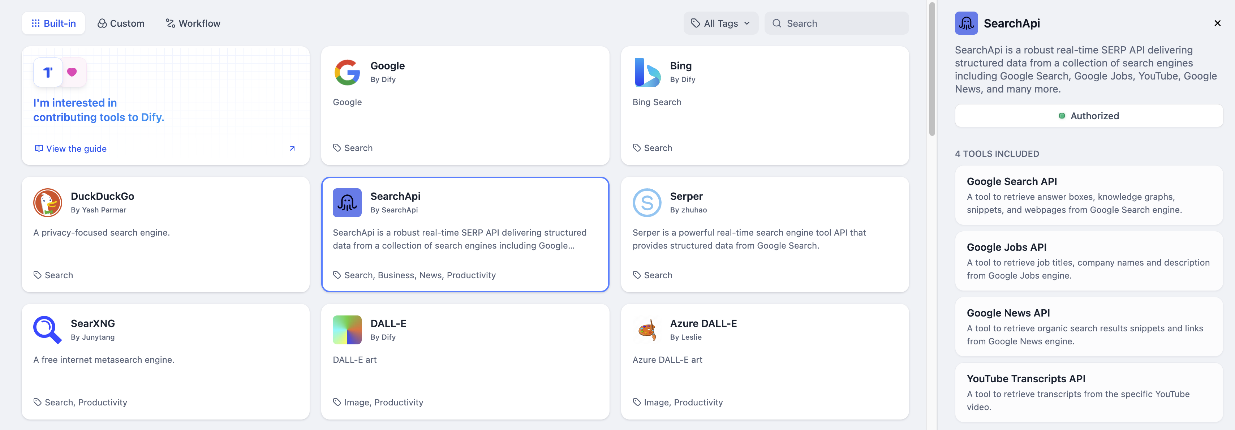Click the SearchApi icon in detail panel header
This screenshot has width=1235, height=430.
(966, 23)
